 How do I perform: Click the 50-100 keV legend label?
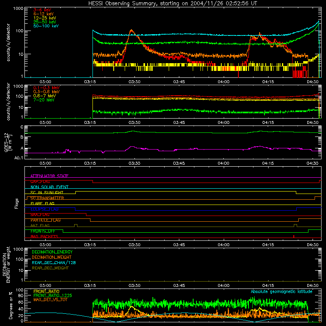pos(46,26)
